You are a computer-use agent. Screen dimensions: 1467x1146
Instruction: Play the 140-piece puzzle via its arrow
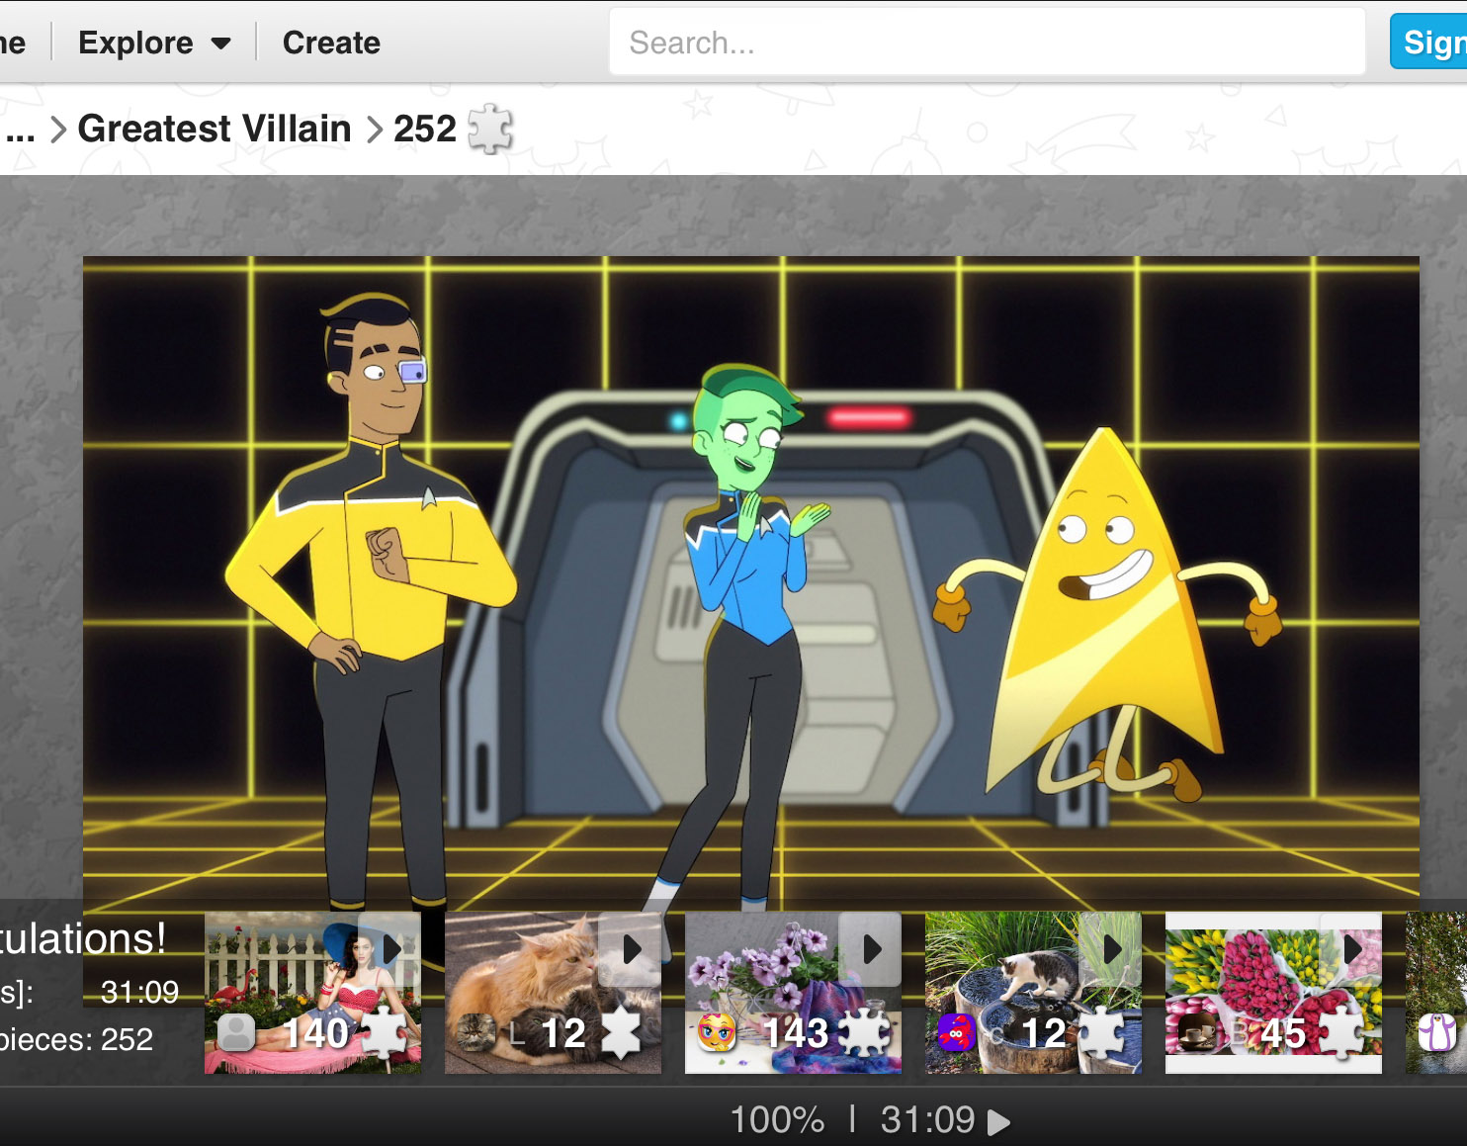click(x=390, y=949)
